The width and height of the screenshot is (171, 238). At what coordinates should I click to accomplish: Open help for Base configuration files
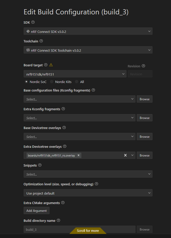93,90
